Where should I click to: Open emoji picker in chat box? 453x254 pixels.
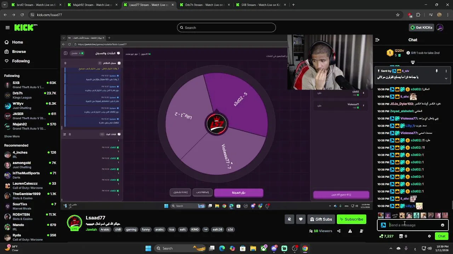442,225
